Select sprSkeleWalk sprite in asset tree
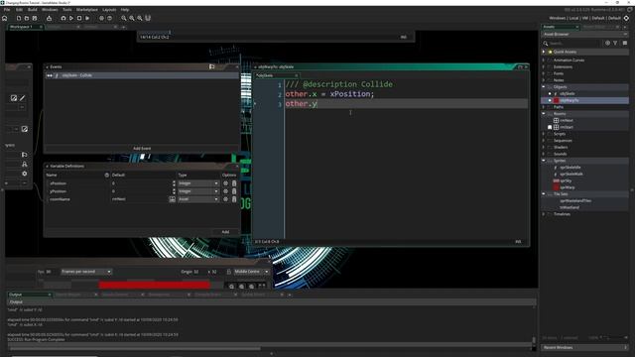This screenshot has width=635, height=357. click(571, 175)
